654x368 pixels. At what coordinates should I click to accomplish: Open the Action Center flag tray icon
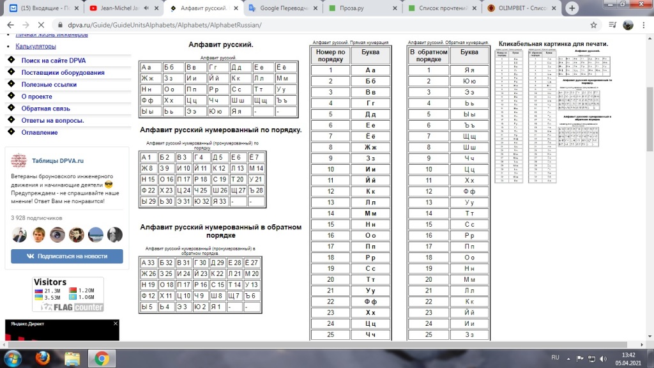pyautogui.click(x=580, y=358)
